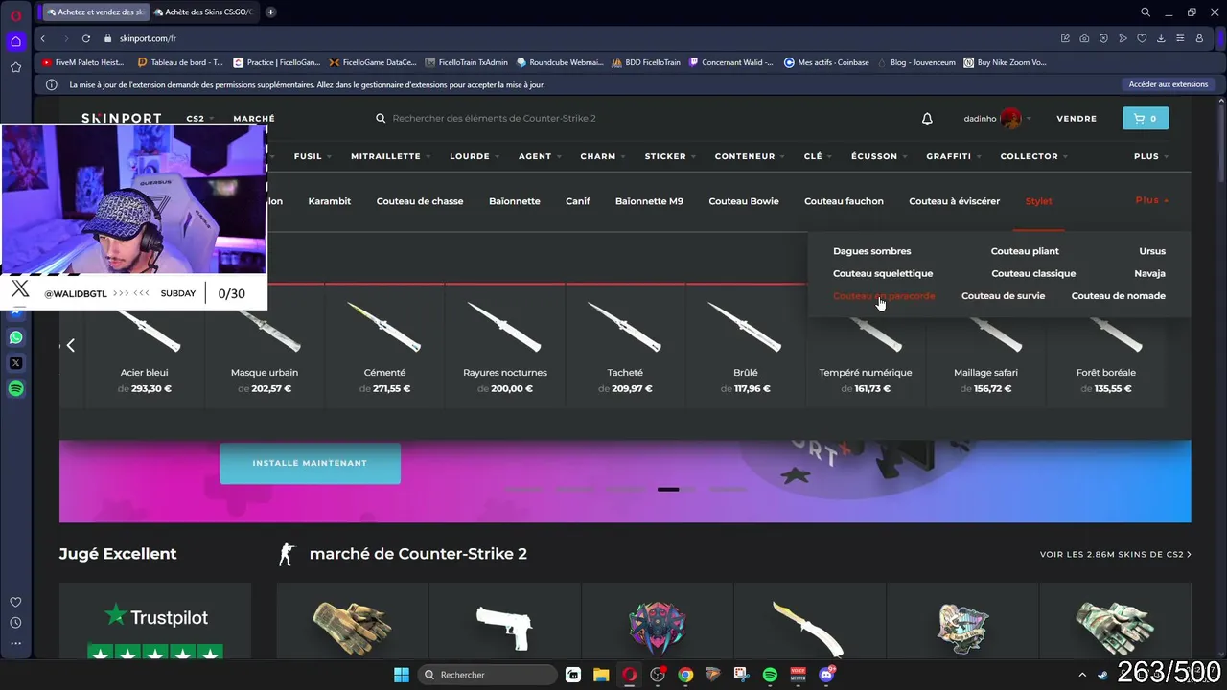This screenshot has width=1227, height=690.
Task: Click the search magnifier icon in Skinport
Action: 381,119
